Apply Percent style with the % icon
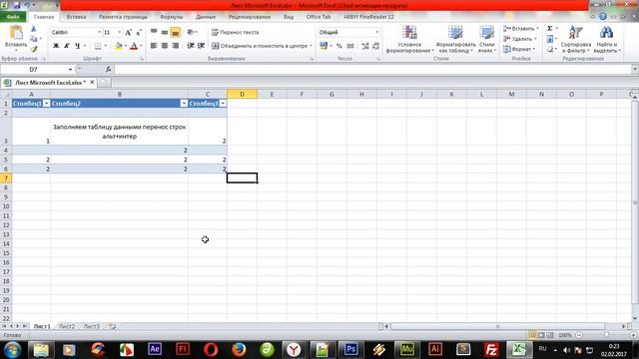The image size is (639, 359). (x=339, y=46)
